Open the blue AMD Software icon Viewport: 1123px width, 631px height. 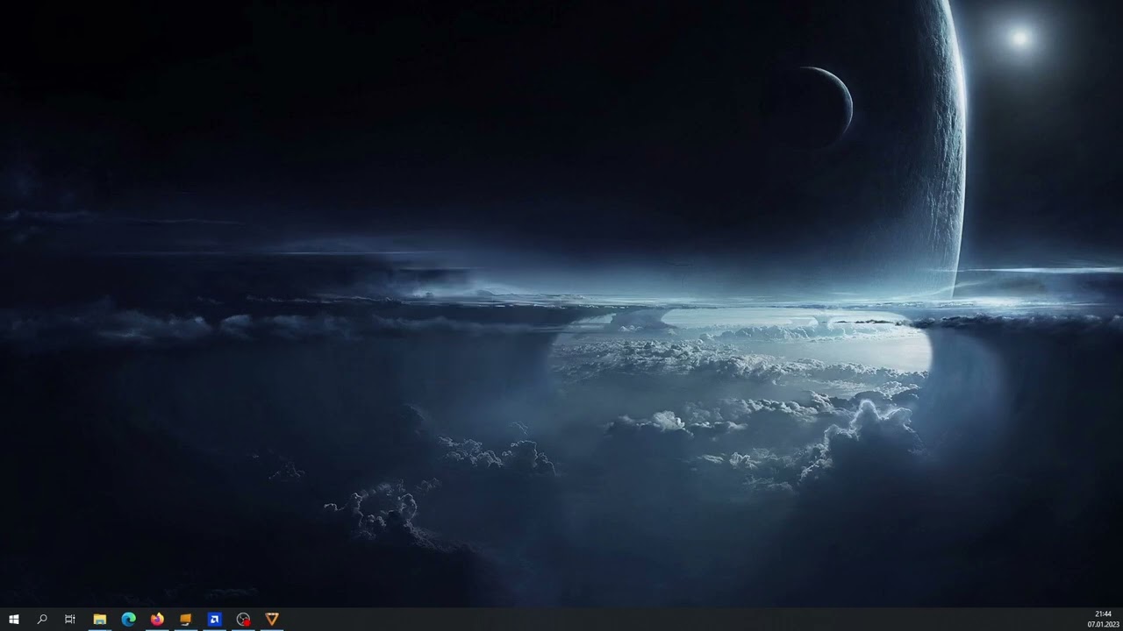click(214, 619)
